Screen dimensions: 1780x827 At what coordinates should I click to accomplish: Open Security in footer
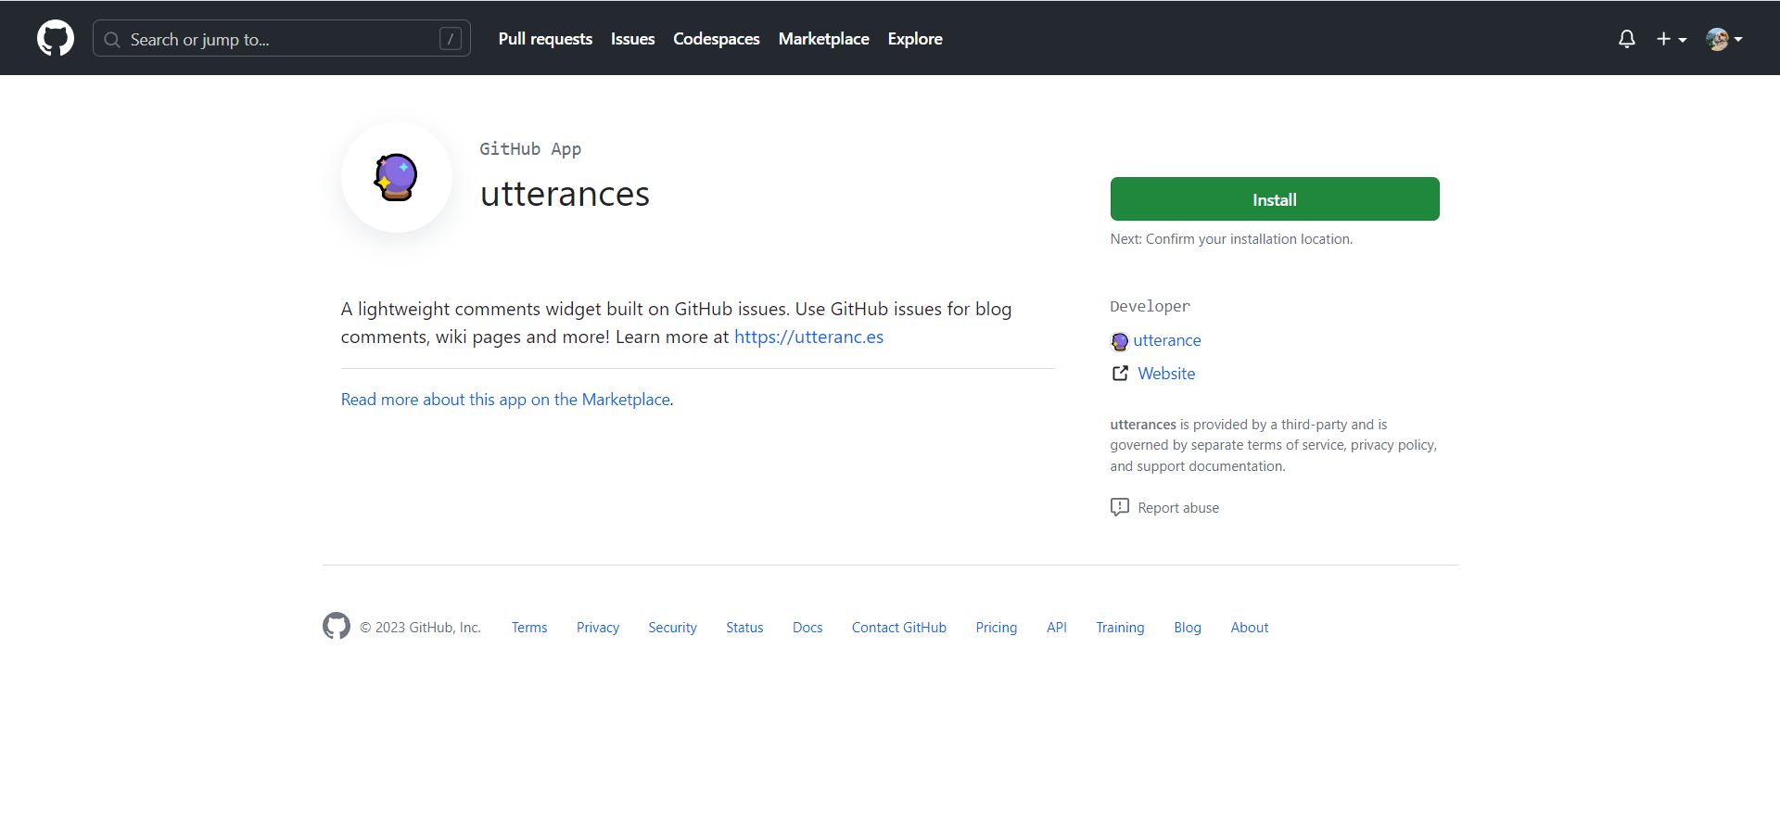click(672, 628)
